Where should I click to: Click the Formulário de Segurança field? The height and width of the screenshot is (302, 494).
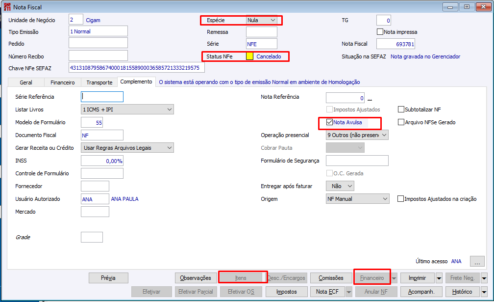[x=357, y=161]
